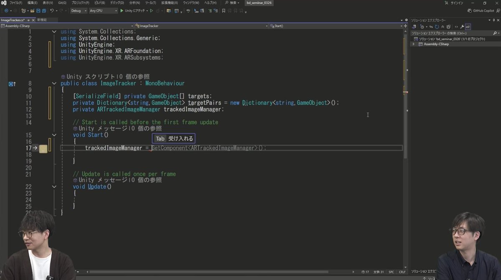501x280 pixels.
Task: Open the 編集(E) menu
Action: click(x=33, y=3)
